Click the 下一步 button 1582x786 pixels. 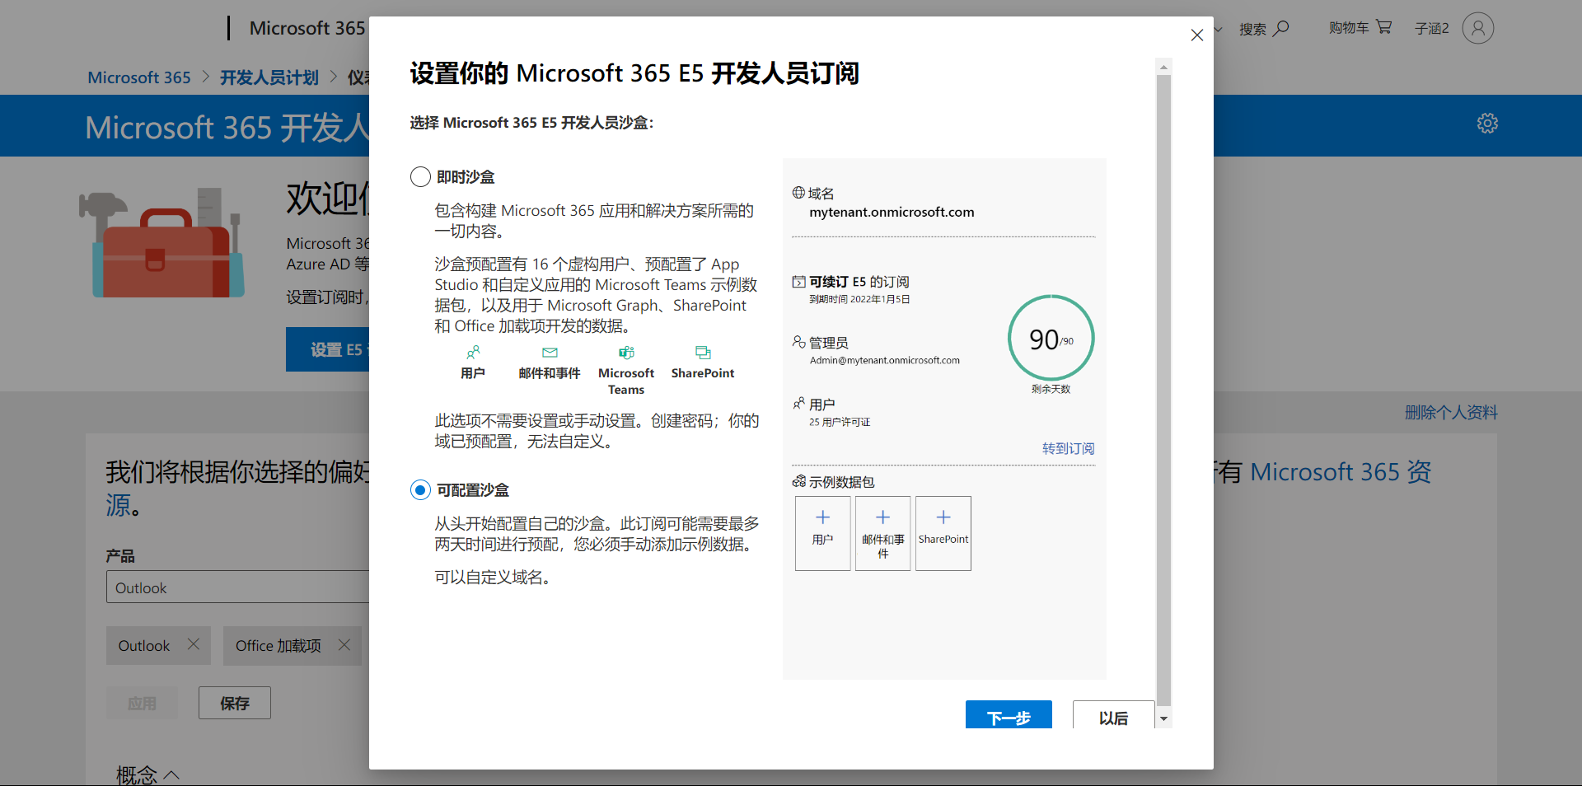[x=1008, y=716]
